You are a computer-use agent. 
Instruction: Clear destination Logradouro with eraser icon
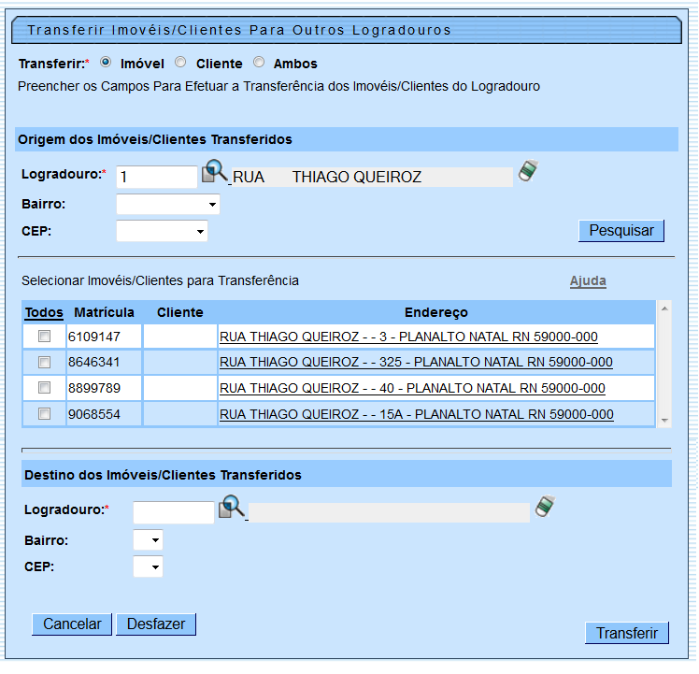tap(545, 507)
